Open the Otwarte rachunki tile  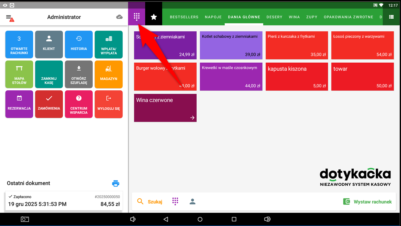(19, 44)
